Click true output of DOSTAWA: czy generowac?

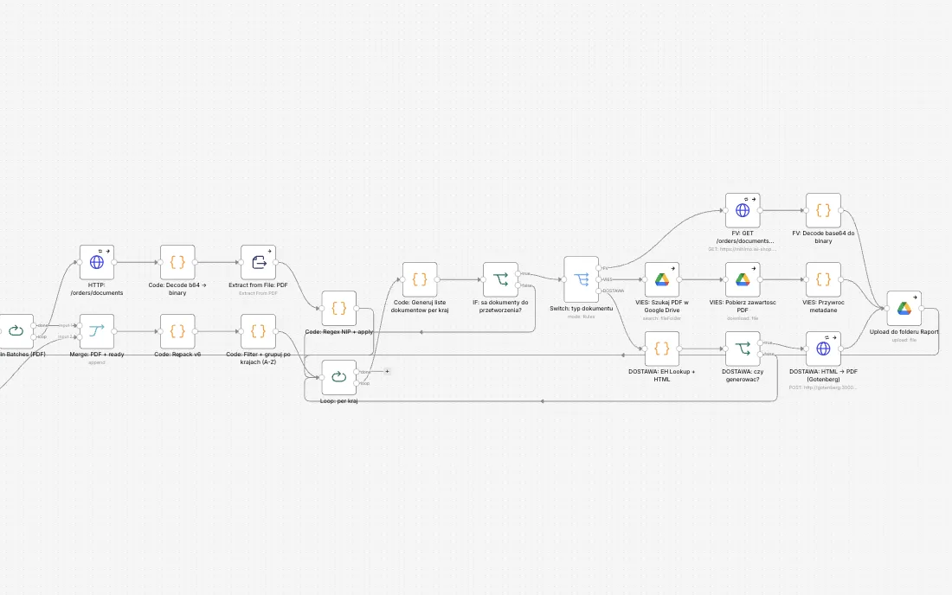tap(760, 342)
